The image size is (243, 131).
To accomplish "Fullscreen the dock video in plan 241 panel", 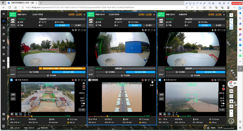I will tap(82, 30).
